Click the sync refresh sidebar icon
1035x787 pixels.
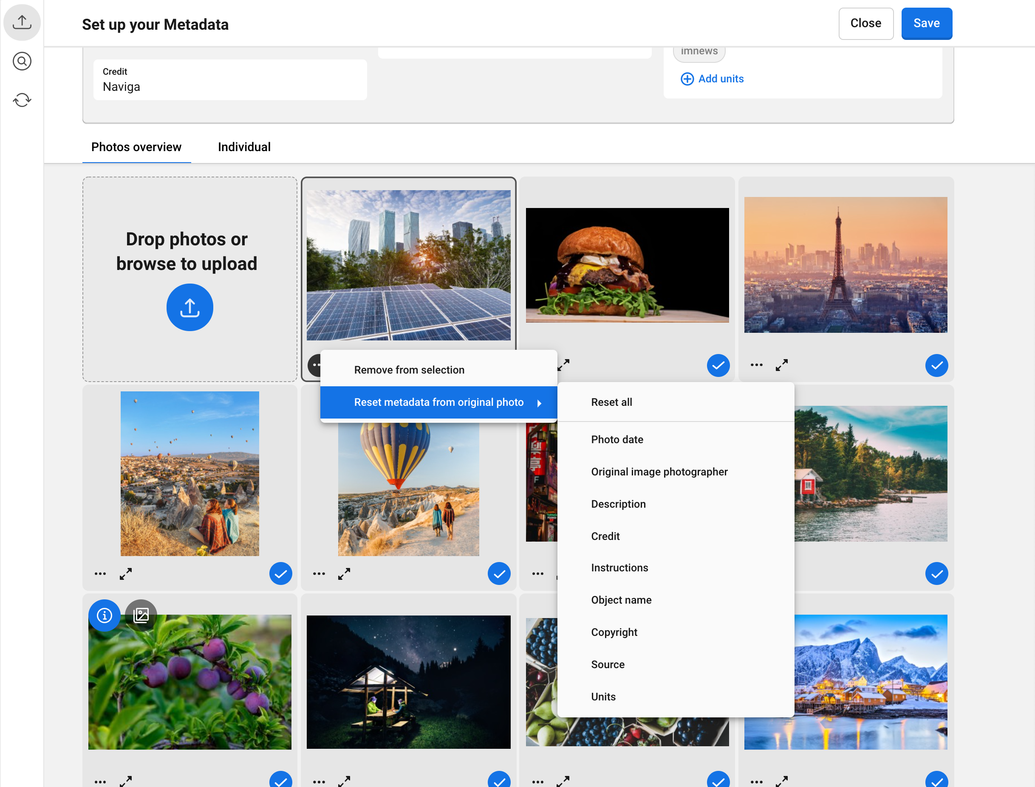point(22,100)
